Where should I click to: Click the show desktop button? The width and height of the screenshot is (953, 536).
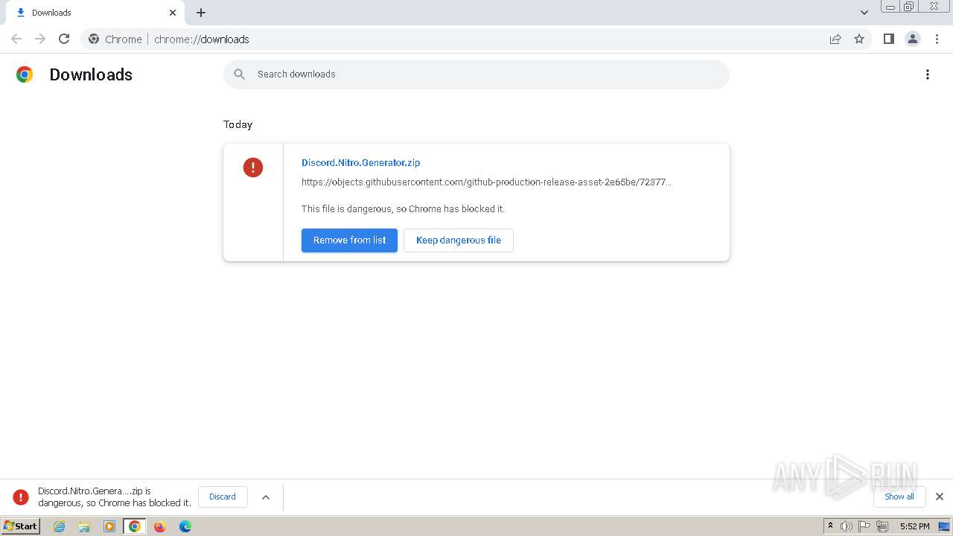(x=945, y=526)
